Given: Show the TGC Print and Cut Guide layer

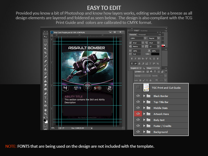Looking at the screenshot, I should point(138,87).
